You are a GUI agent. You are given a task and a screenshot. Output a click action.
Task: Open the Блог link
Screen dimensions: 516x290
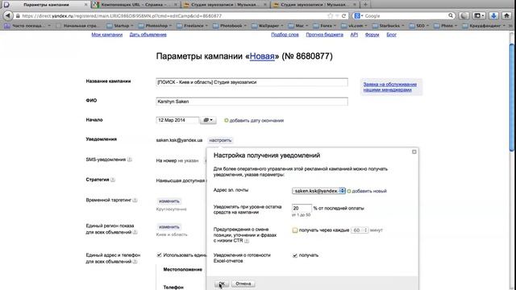pyautogui.click(x=391, y=35)
